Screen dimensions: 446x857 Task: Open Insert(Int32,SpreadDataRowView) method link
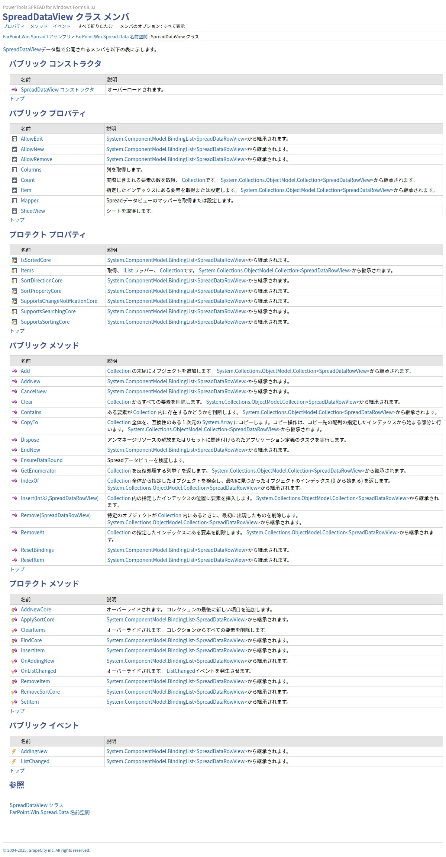(x=59, y=498)
